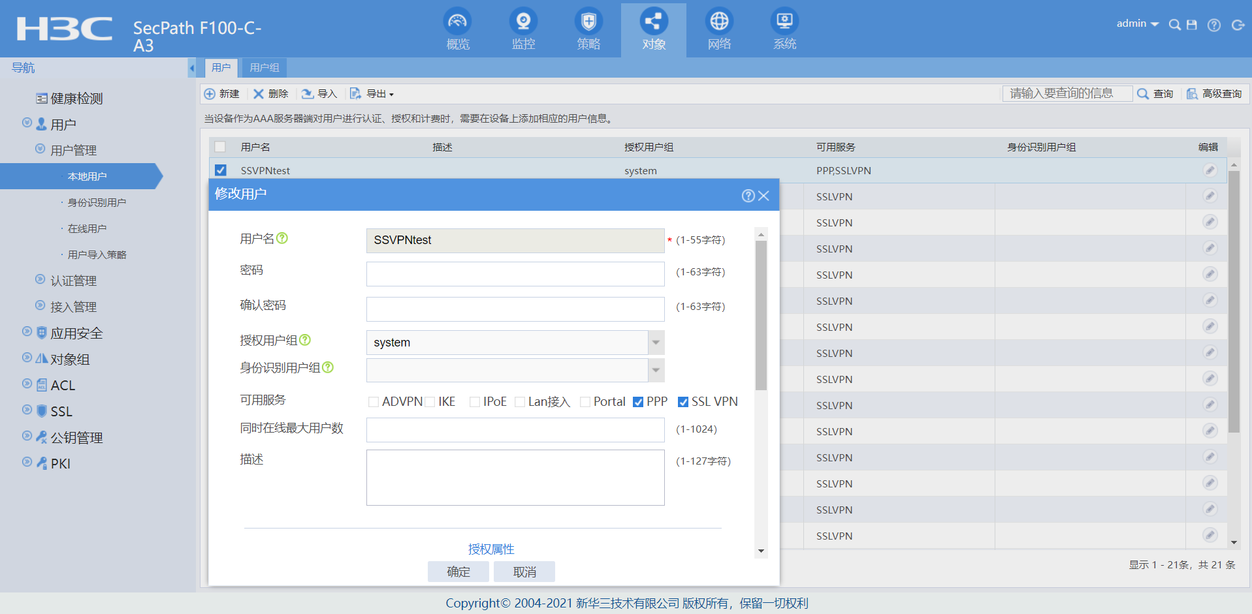Click the logout icon in header
The width and height of the screenshot is (1252, 614).
[1237, 25]
